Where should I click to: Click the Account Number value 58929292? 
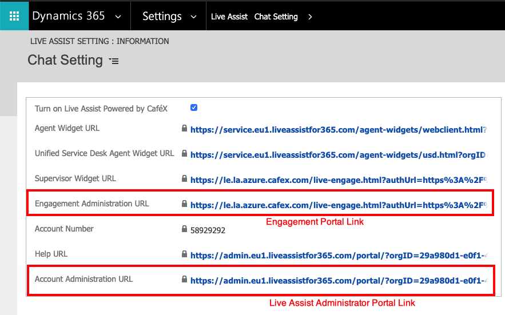coord(208,230)
